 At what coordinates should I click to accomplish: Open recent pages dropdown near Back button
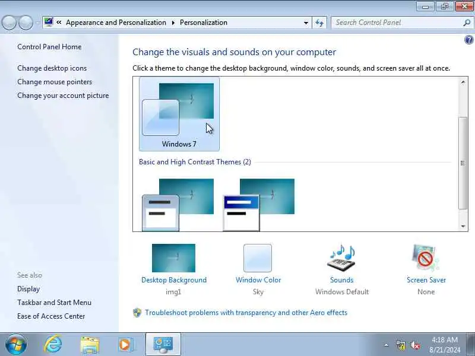37,23
